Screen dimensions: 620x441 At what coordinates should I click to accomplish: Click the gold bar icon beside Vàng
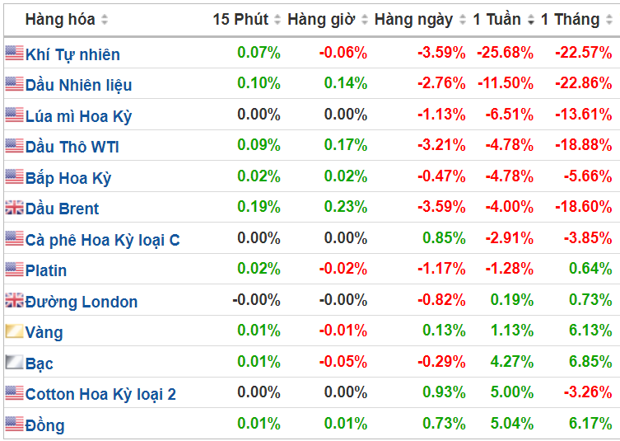point(14,331)
